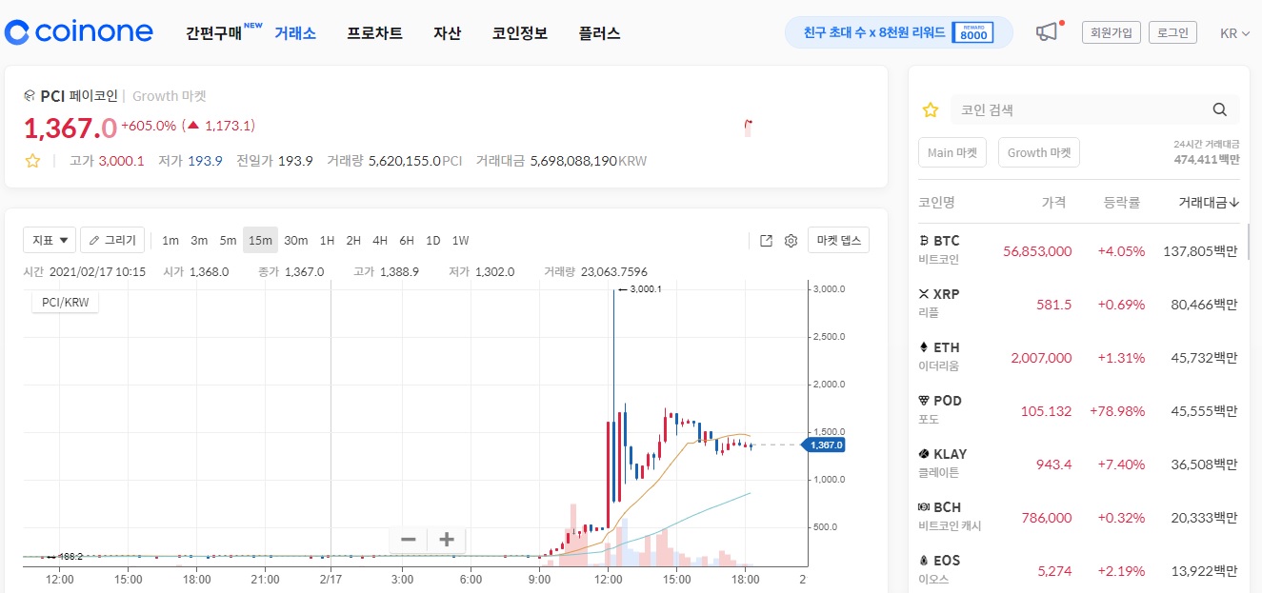
Task: Click the BCH coin icon
Action: point(923,507)
